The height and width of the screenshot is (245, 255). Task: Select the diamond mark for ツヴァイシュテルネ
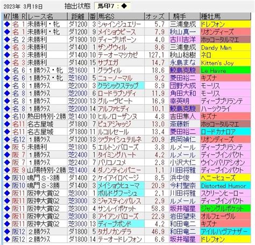(7, 139)
